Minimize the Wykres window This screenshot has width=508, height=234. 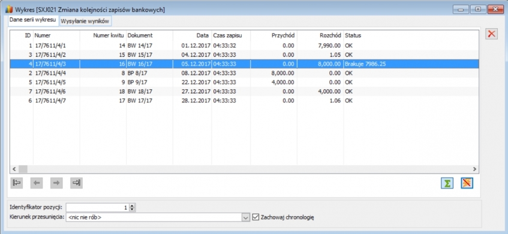(461, 10)
